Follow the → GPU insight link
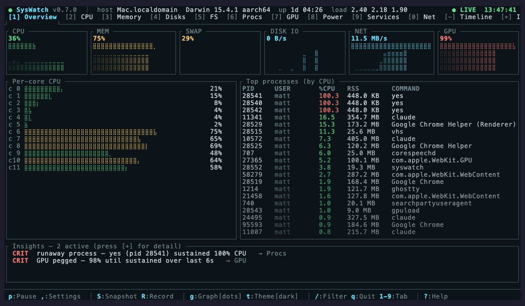 [x=236, y=261]
